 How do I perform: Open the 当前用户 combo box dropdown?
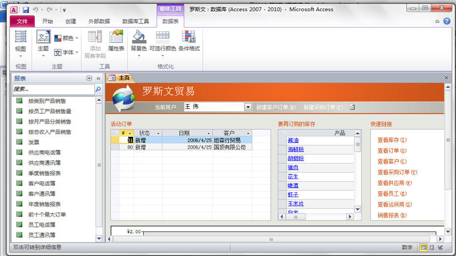[248, 107]
